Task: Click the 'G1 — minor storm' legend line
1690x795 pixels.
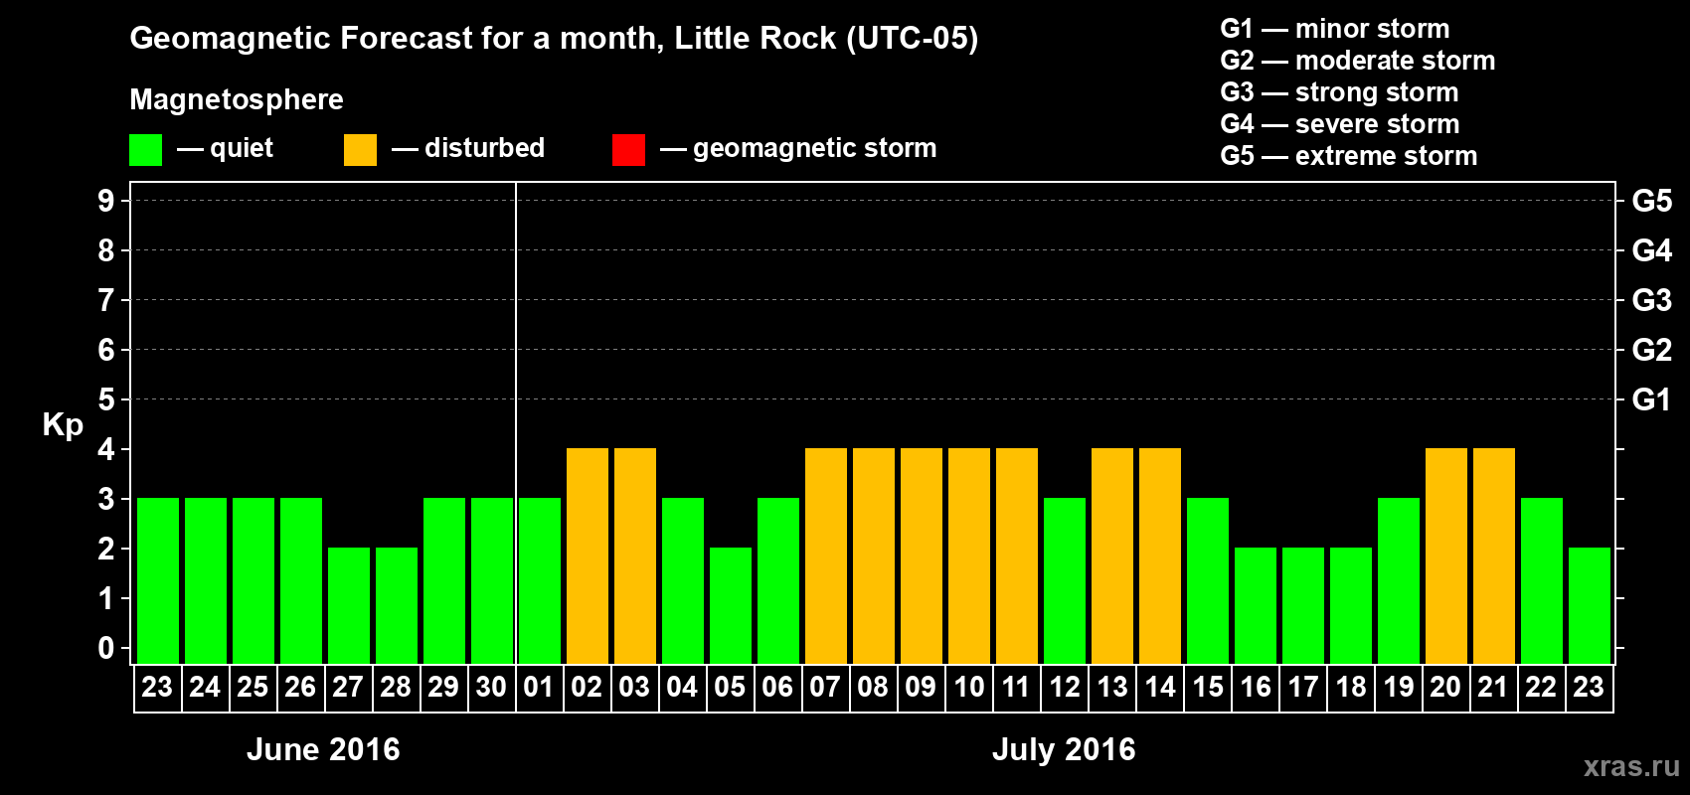Action: 1335,29
